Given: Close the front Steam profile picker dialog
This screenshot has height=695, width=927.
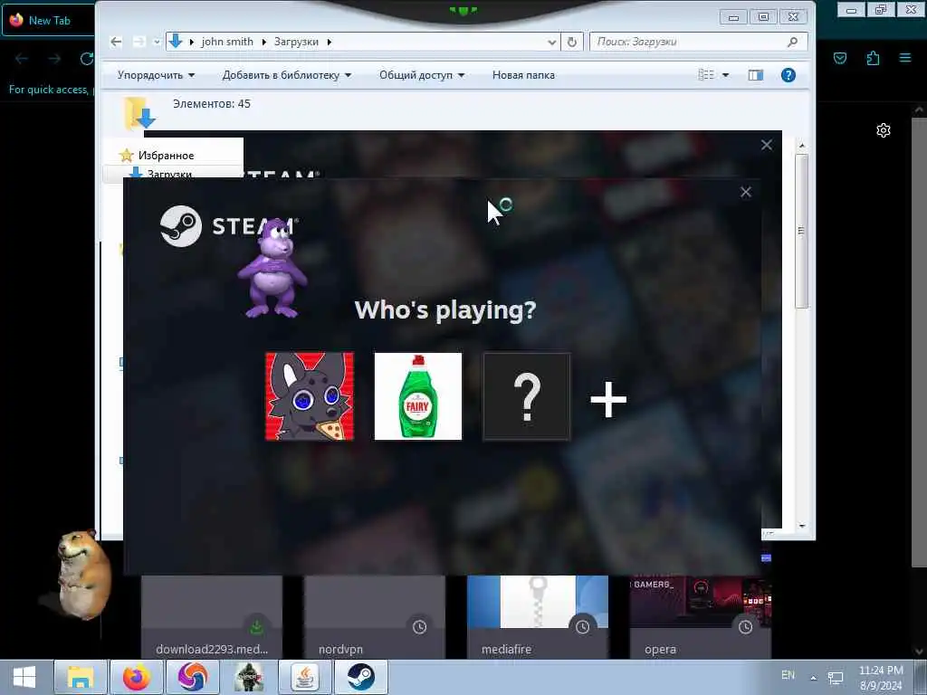Looking at the screenshot, I should [746, 192].
